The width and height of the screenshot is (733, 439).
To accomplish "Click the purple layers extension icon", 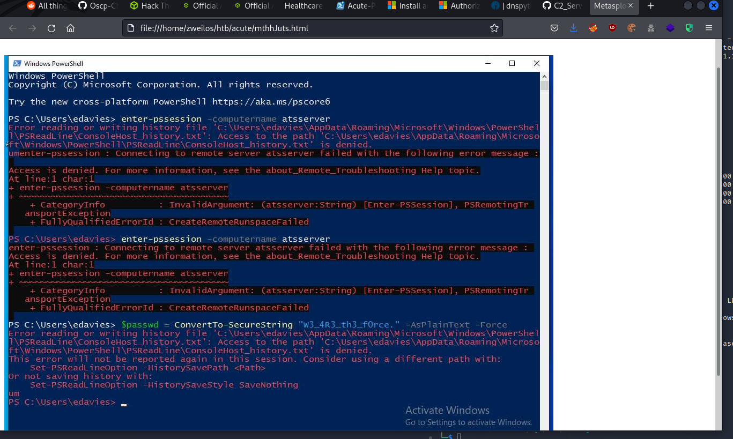I will pyautogui.click(x=670, y=28).
